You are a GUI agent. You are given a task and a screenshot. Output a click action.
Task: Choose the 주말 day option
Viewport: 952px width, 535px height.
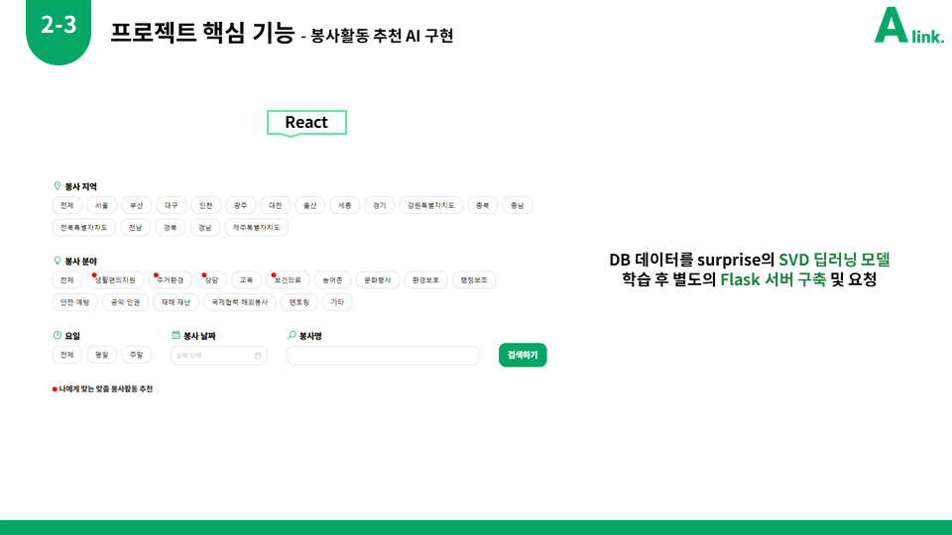click(x=137, y=355)
